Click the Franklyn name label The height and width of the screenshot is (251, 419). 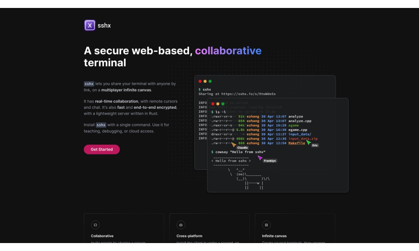coord(269,161)
